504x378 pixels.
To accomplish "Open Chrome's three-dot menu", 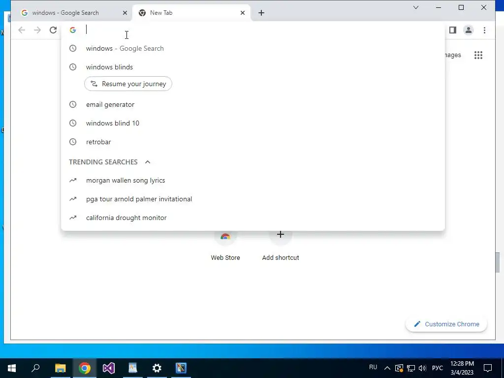I will tap(484, 30).
